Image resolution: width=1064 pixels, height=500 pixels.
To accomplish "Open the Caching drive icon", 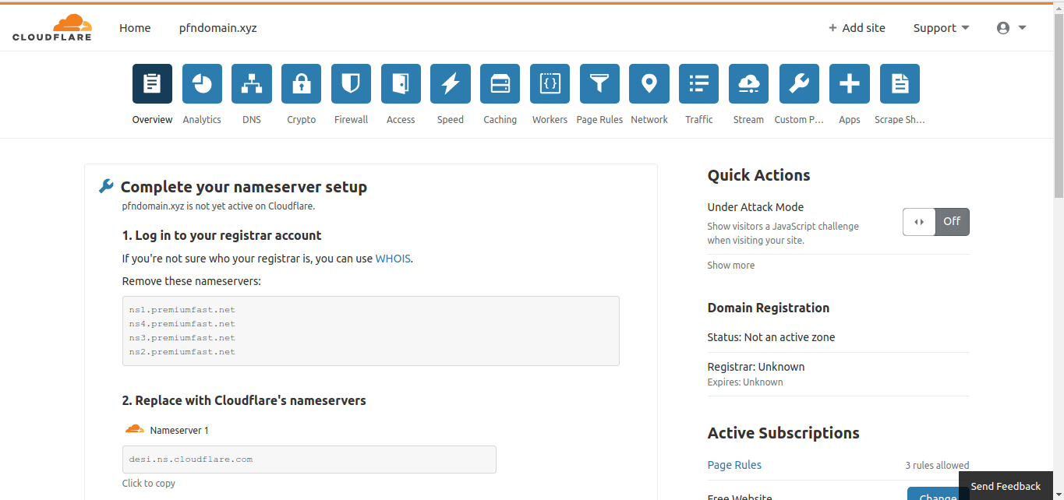I will coord(500,83).
